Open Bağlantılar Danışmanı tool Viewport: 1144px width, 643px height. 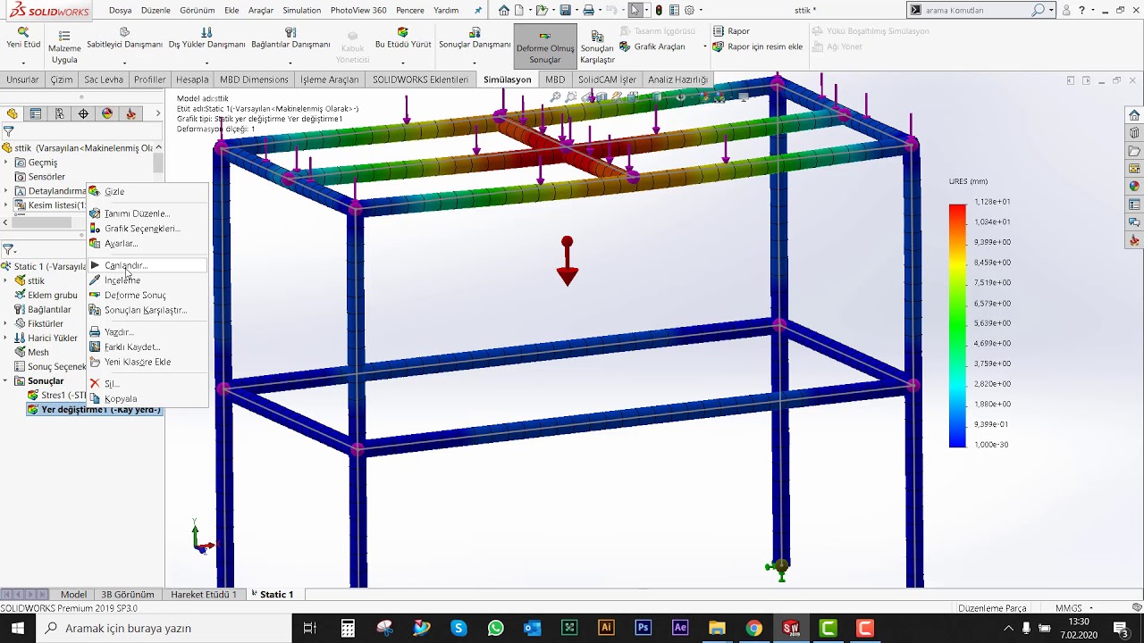290,38
